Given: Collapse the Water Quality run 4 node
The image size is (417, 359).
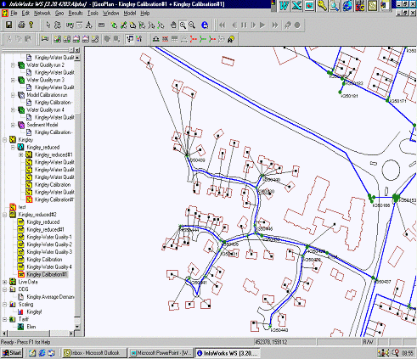Looking at the screenshot, I should tap(13, 110).
